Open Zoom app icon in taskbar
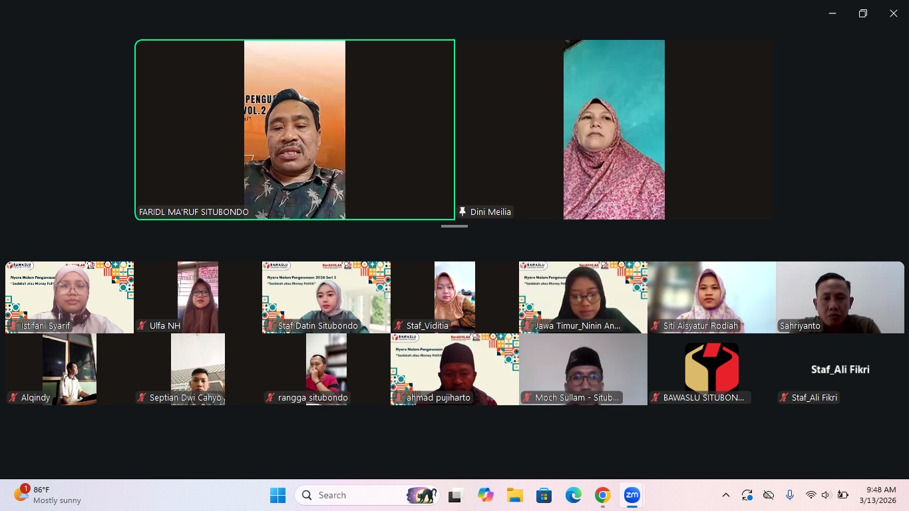 tap(632, 495)
